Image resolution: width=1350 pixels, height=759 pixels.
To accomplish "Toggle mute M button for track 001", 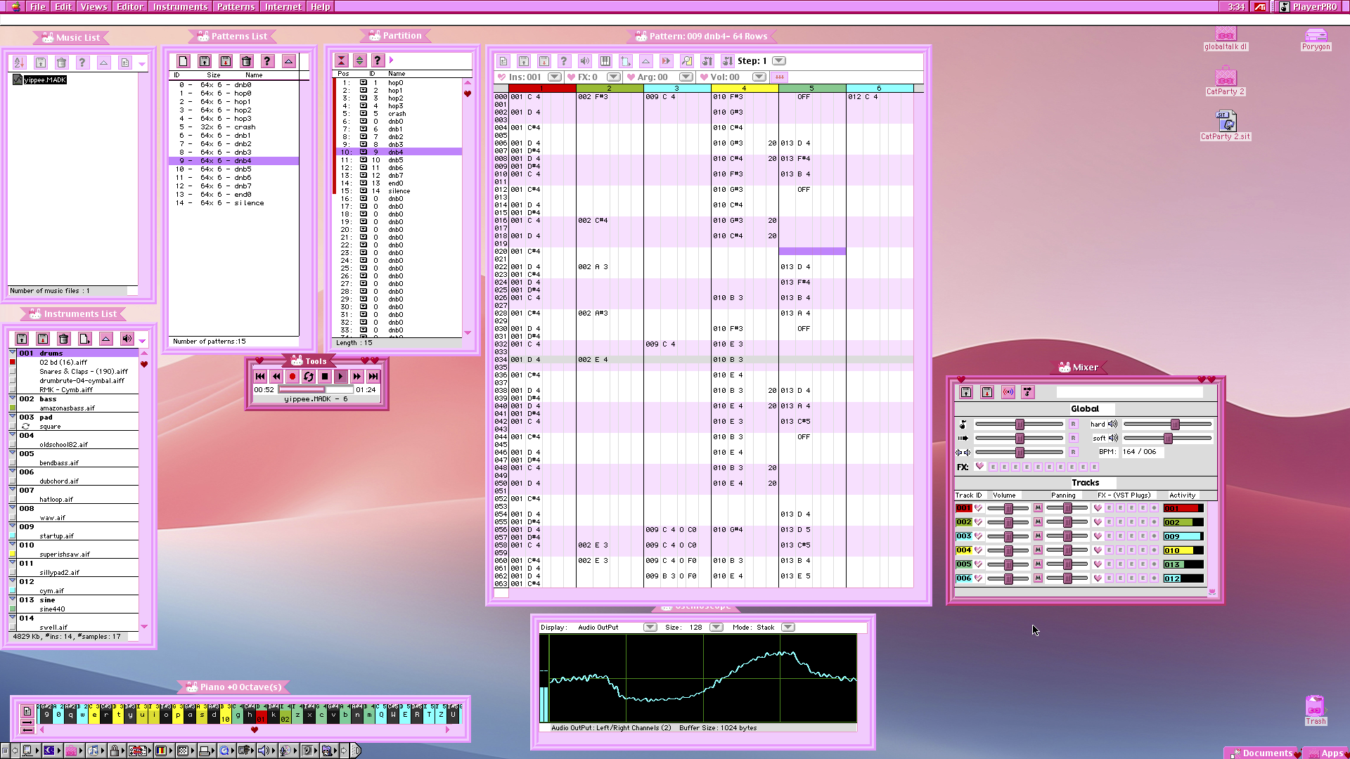I will [1038, 508].
